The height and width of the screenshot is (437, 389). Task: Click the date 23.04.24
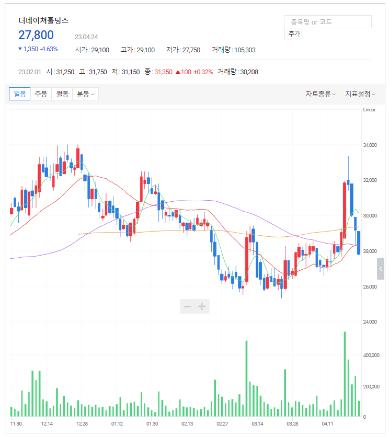tap(86, 37)
